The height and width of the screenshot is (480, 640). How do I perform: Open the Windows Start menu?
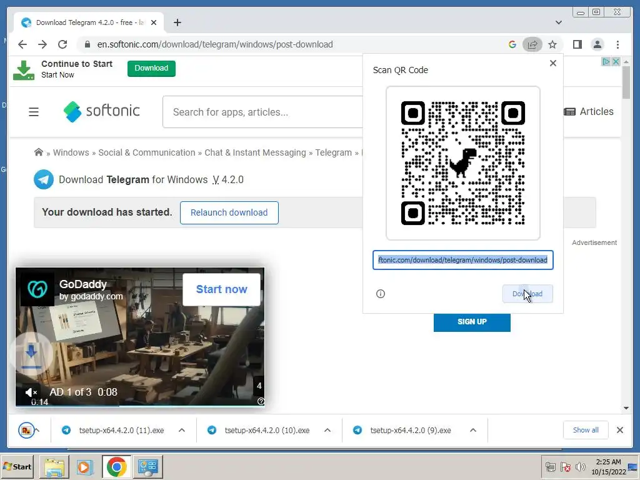pos(17,466)
